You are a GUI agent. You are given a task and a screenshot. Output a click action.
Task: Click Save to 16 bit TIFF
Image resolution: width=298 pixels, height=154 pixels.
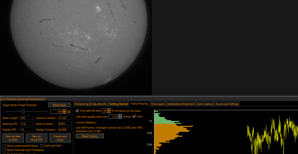click(37, 138)
